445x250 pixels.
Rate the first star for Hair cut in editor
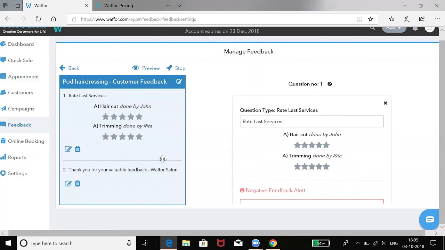coord(297,145)
